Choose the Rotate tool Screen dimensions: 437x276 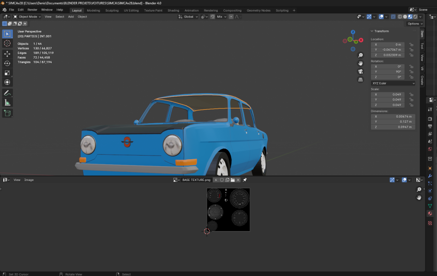tap(7, 63)
